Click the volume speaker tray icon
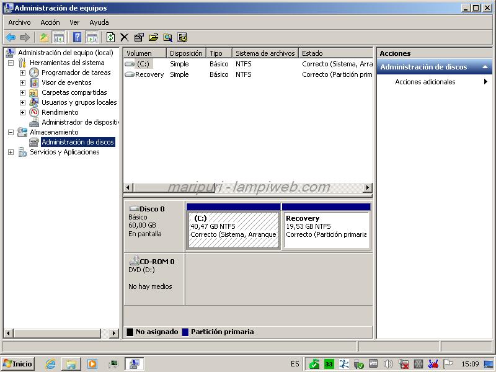Screen dimensions: 496x372 pyautogui.click(x=388, y=364)
